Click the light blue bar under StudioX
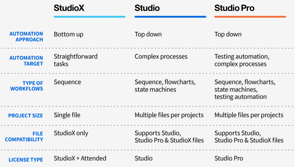The width and height of the screenshot is (295, 167). 89,17
